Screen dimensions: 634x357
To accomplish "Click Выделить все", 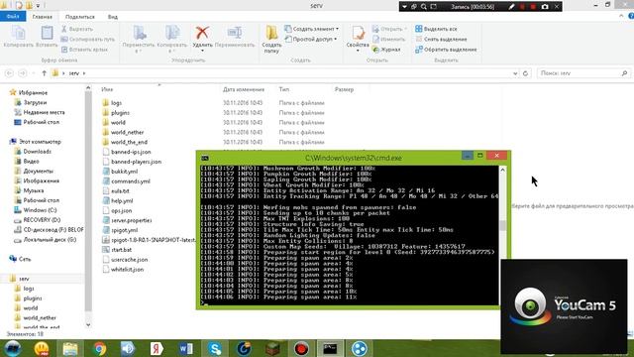I will [436, 29].
